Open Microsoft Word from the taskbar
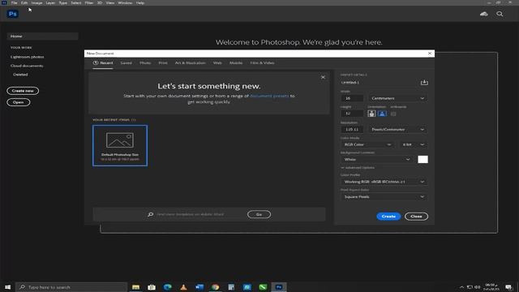 (199, 287)
